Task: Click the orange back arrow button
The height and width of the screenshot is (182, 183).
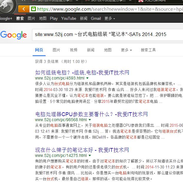Action: 24,9
